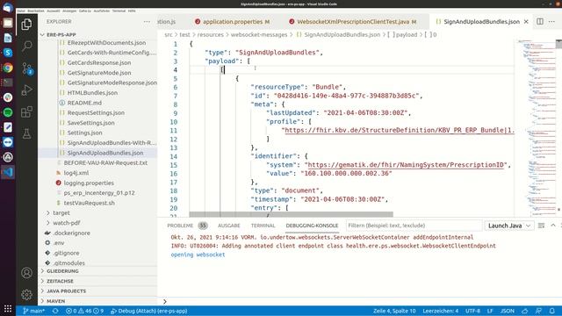Open Terminal from Ubuntu dock
The image size is (562, 316).
(8, 83)
